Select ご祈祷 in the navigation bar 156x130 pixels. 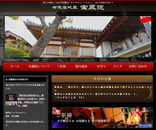(x=61, y=66)
